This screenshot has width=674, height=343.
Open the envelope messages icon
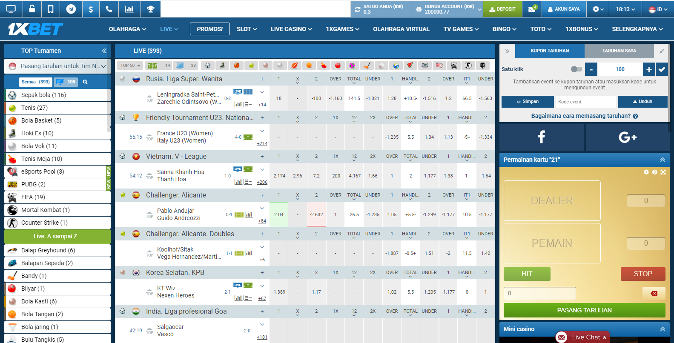coord(532,9)
